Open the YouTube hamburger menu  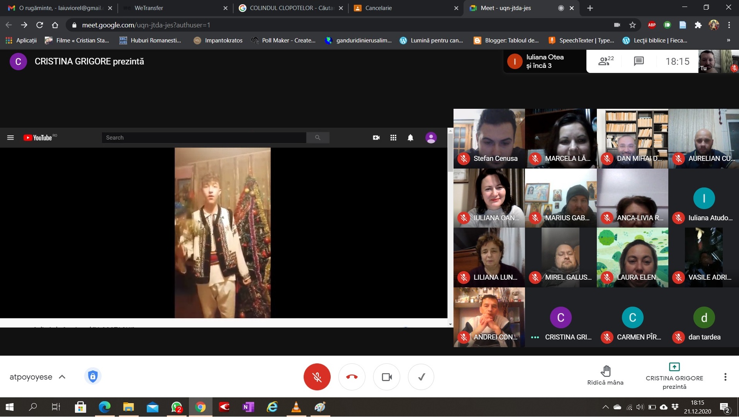coord(10,138)
